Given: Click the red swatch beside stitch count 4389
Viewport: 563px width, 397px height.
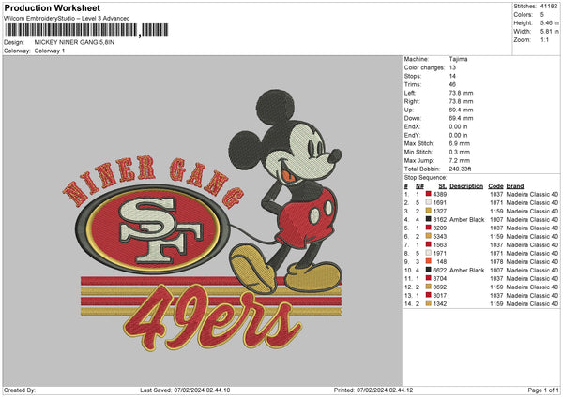Looking at the screenshot, I should pos(429,194).
